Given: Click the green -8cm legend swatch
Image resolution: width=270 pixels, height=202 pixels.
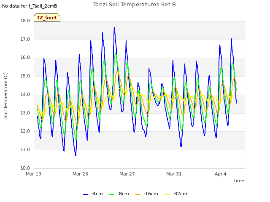Looking at the screenshot, I should click(111, 194).
